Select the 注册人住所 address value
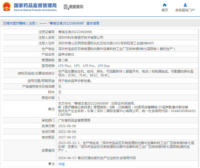The height and width of the screenshot is (168, 200). (x=106, y=43)
